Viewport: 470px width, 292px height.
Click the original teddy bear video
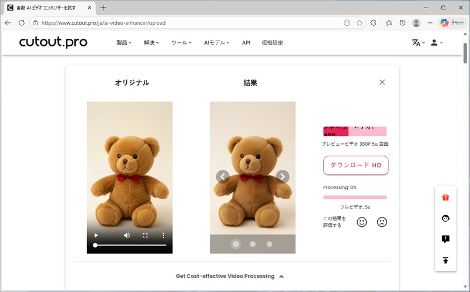pos(129,177)
